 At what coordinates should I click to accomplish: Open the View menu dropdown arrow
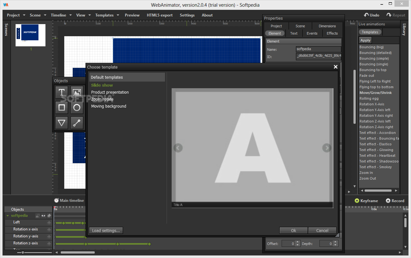point(89,15)
